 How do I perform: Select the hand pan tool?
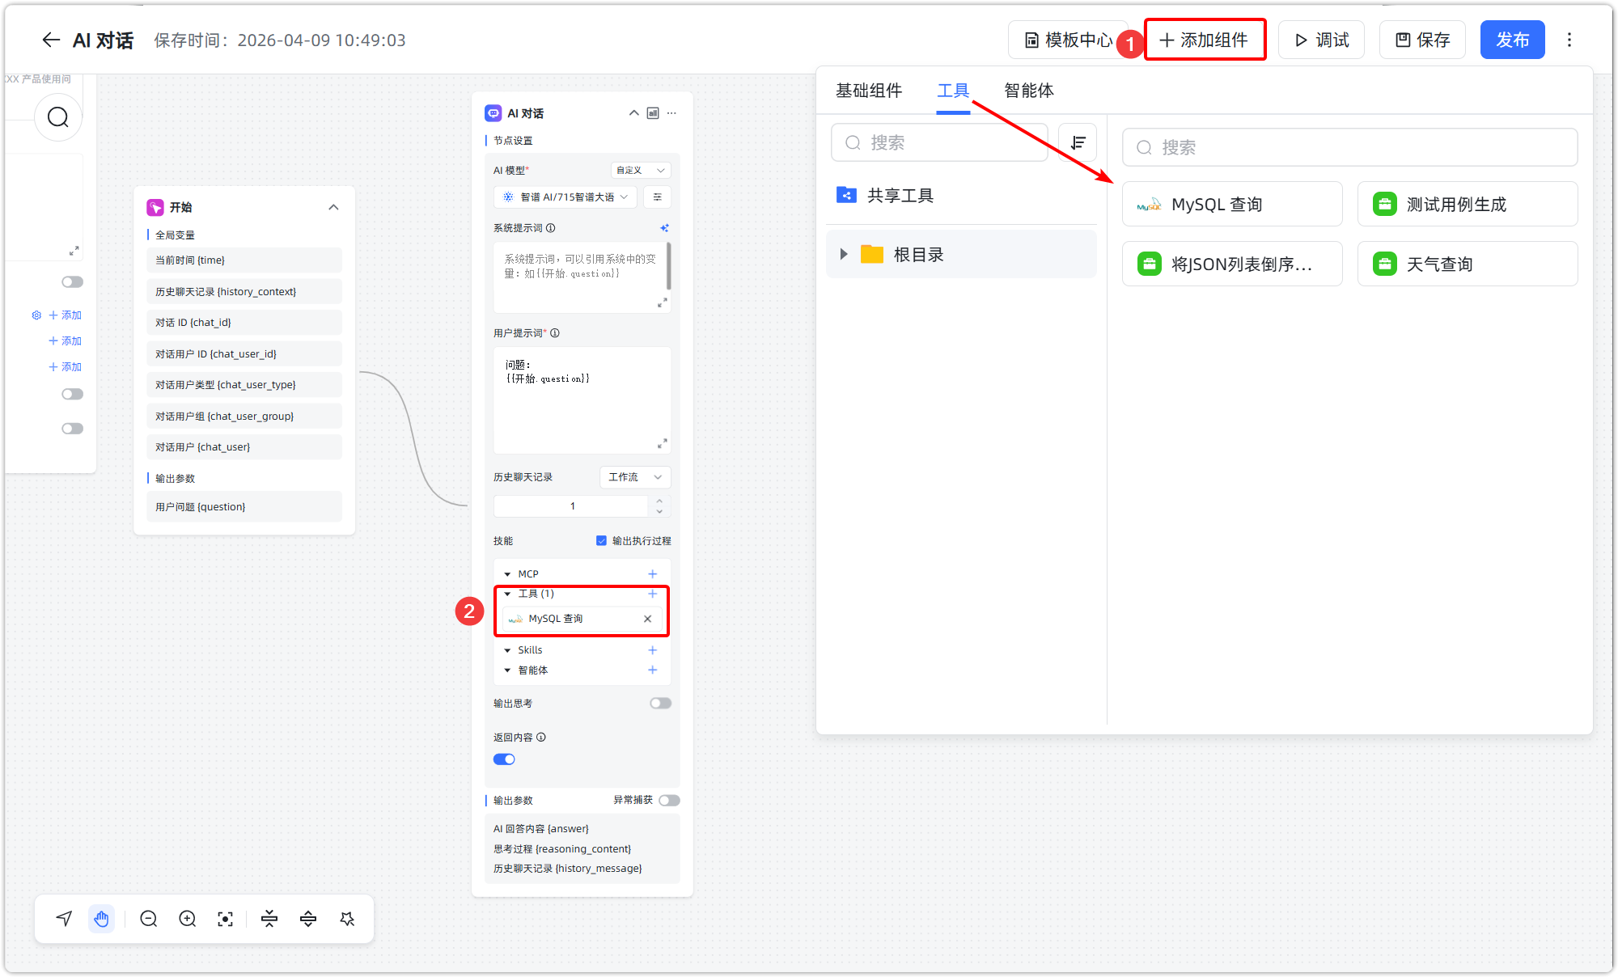(101, 919)
